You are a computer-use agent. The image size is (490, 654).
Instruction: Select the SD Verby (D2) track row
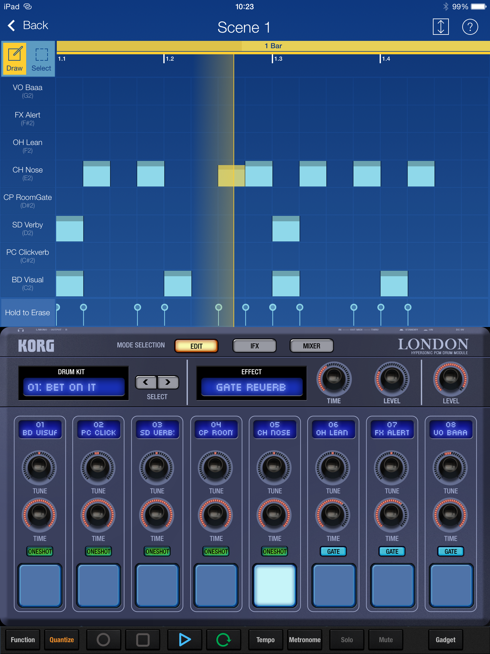(x=28, y=228)
